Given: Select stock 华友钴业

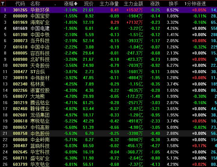Looking at the screenshot, I should [40, 164].
